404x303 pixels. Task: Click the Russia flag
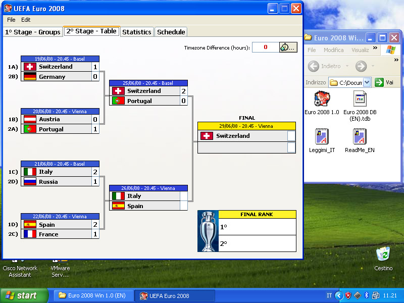tap(30, 181)
